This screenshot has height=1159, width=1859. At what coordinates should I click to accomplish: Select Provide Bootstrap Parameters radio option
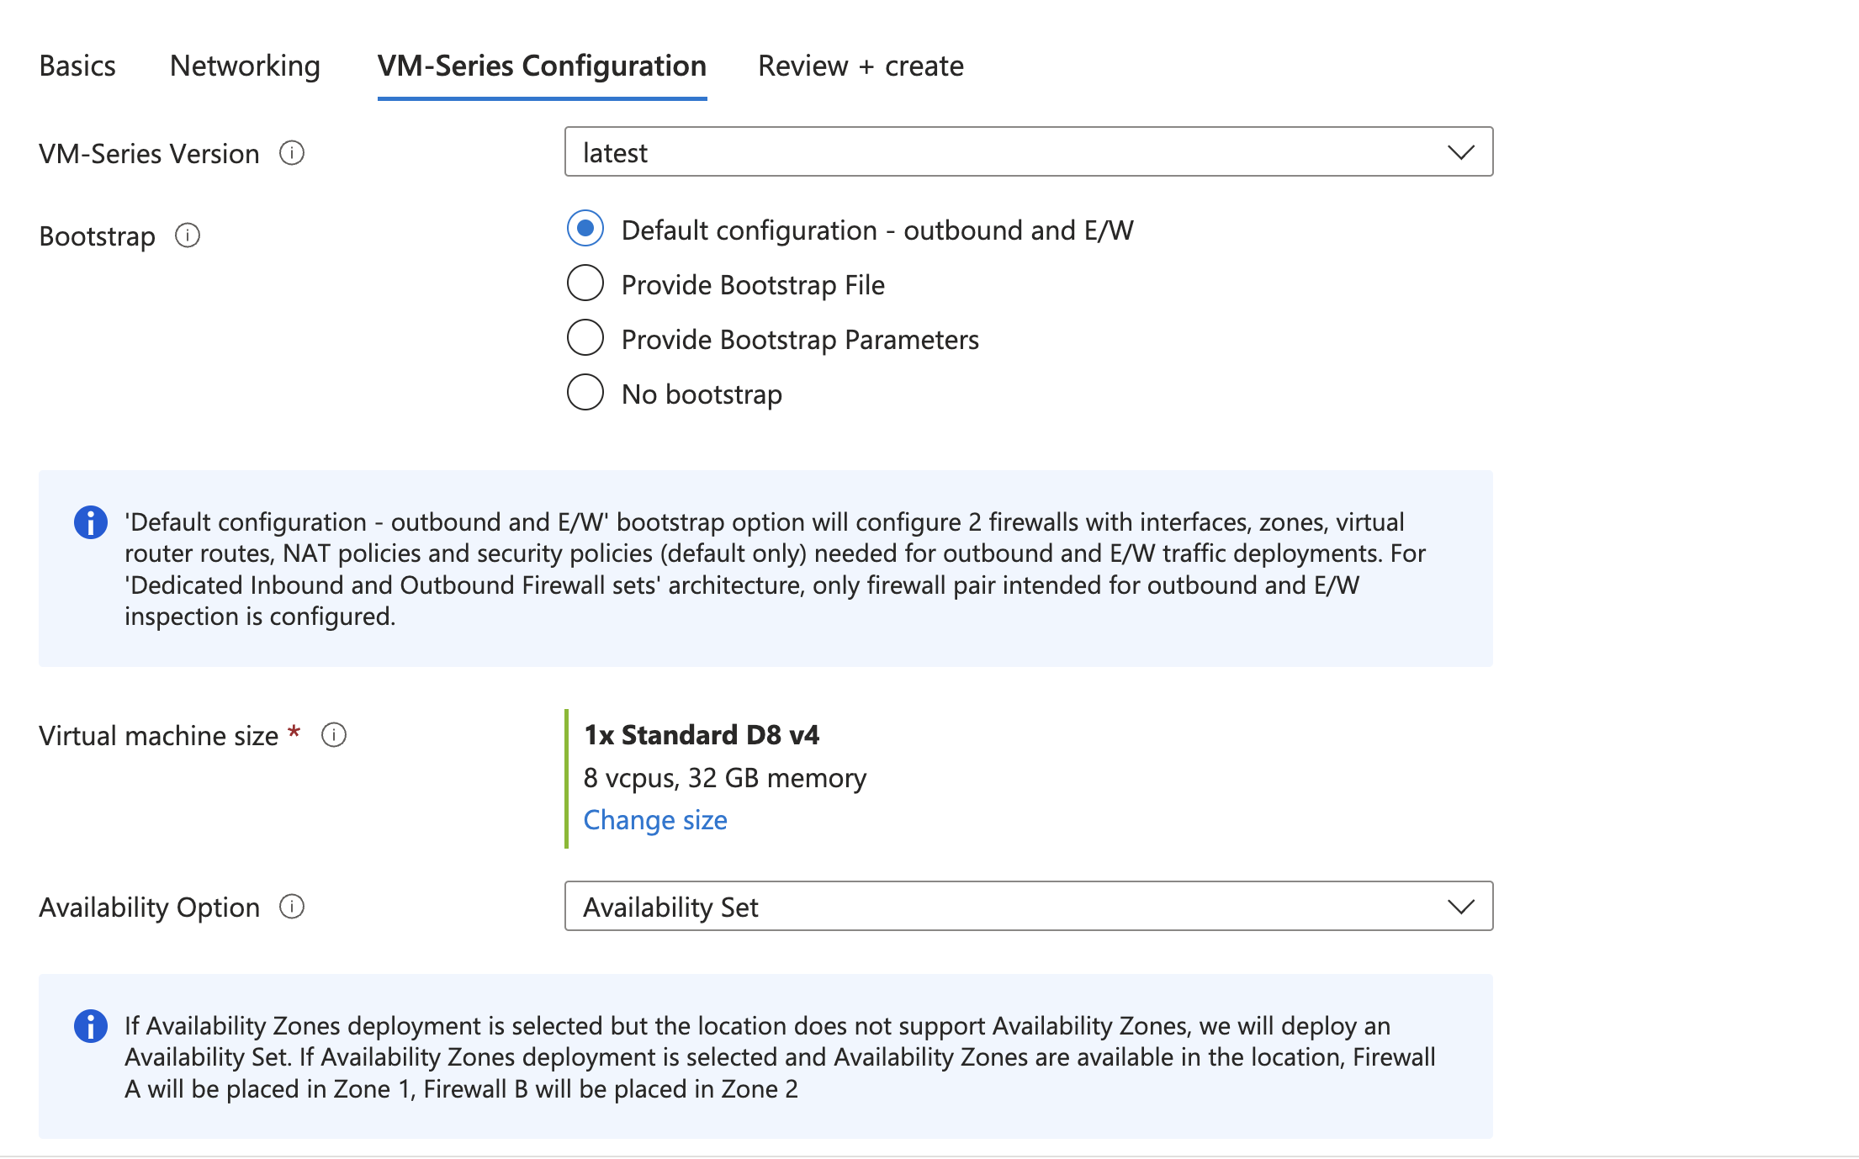585,338
